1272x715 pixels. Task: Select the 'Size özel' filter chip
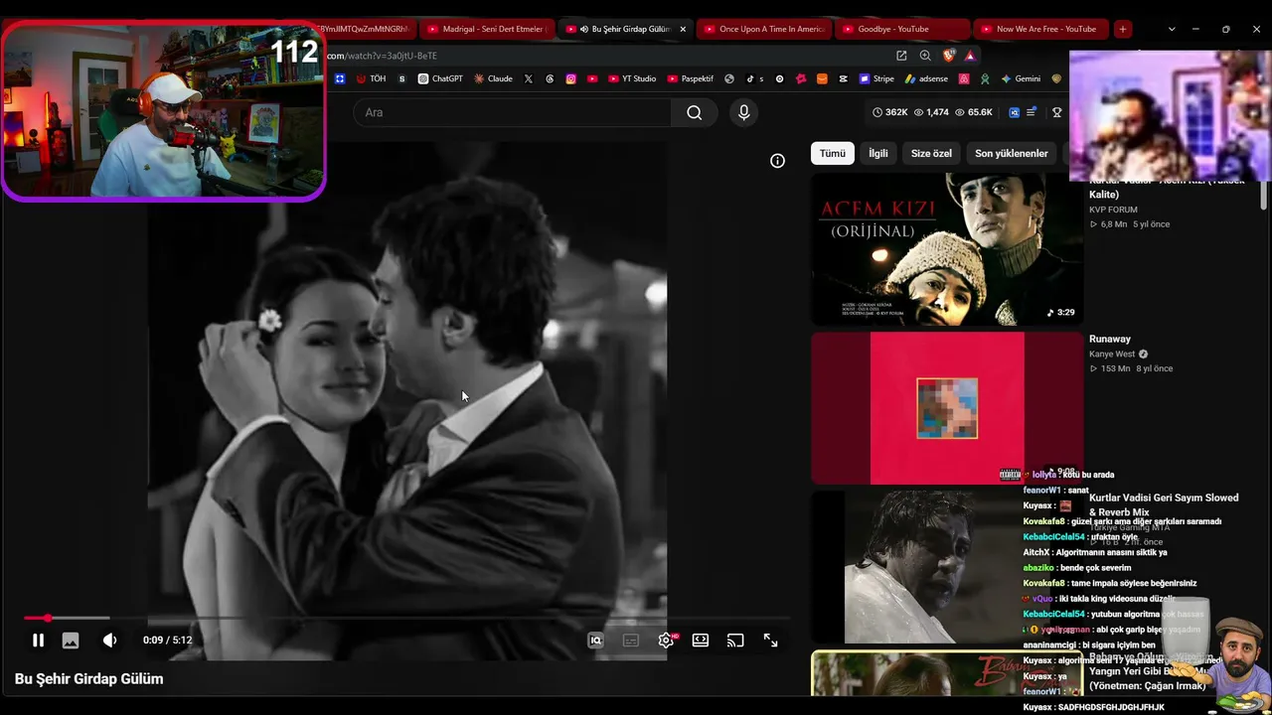pyautogui.click(x=931, y=153)
